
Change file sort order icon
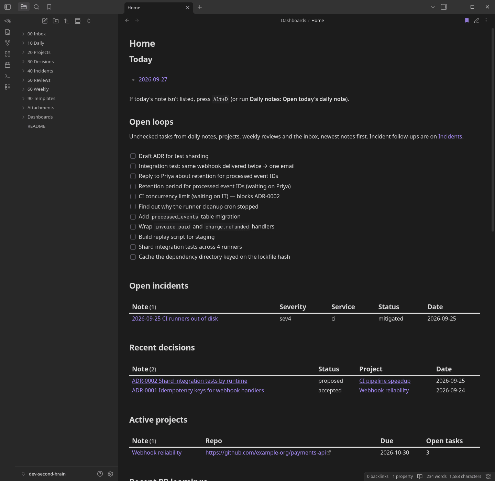click(67, 21)
